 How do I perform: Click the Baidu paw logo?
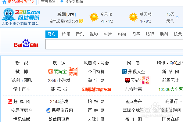pyautogui.click(x=26, y=43)
